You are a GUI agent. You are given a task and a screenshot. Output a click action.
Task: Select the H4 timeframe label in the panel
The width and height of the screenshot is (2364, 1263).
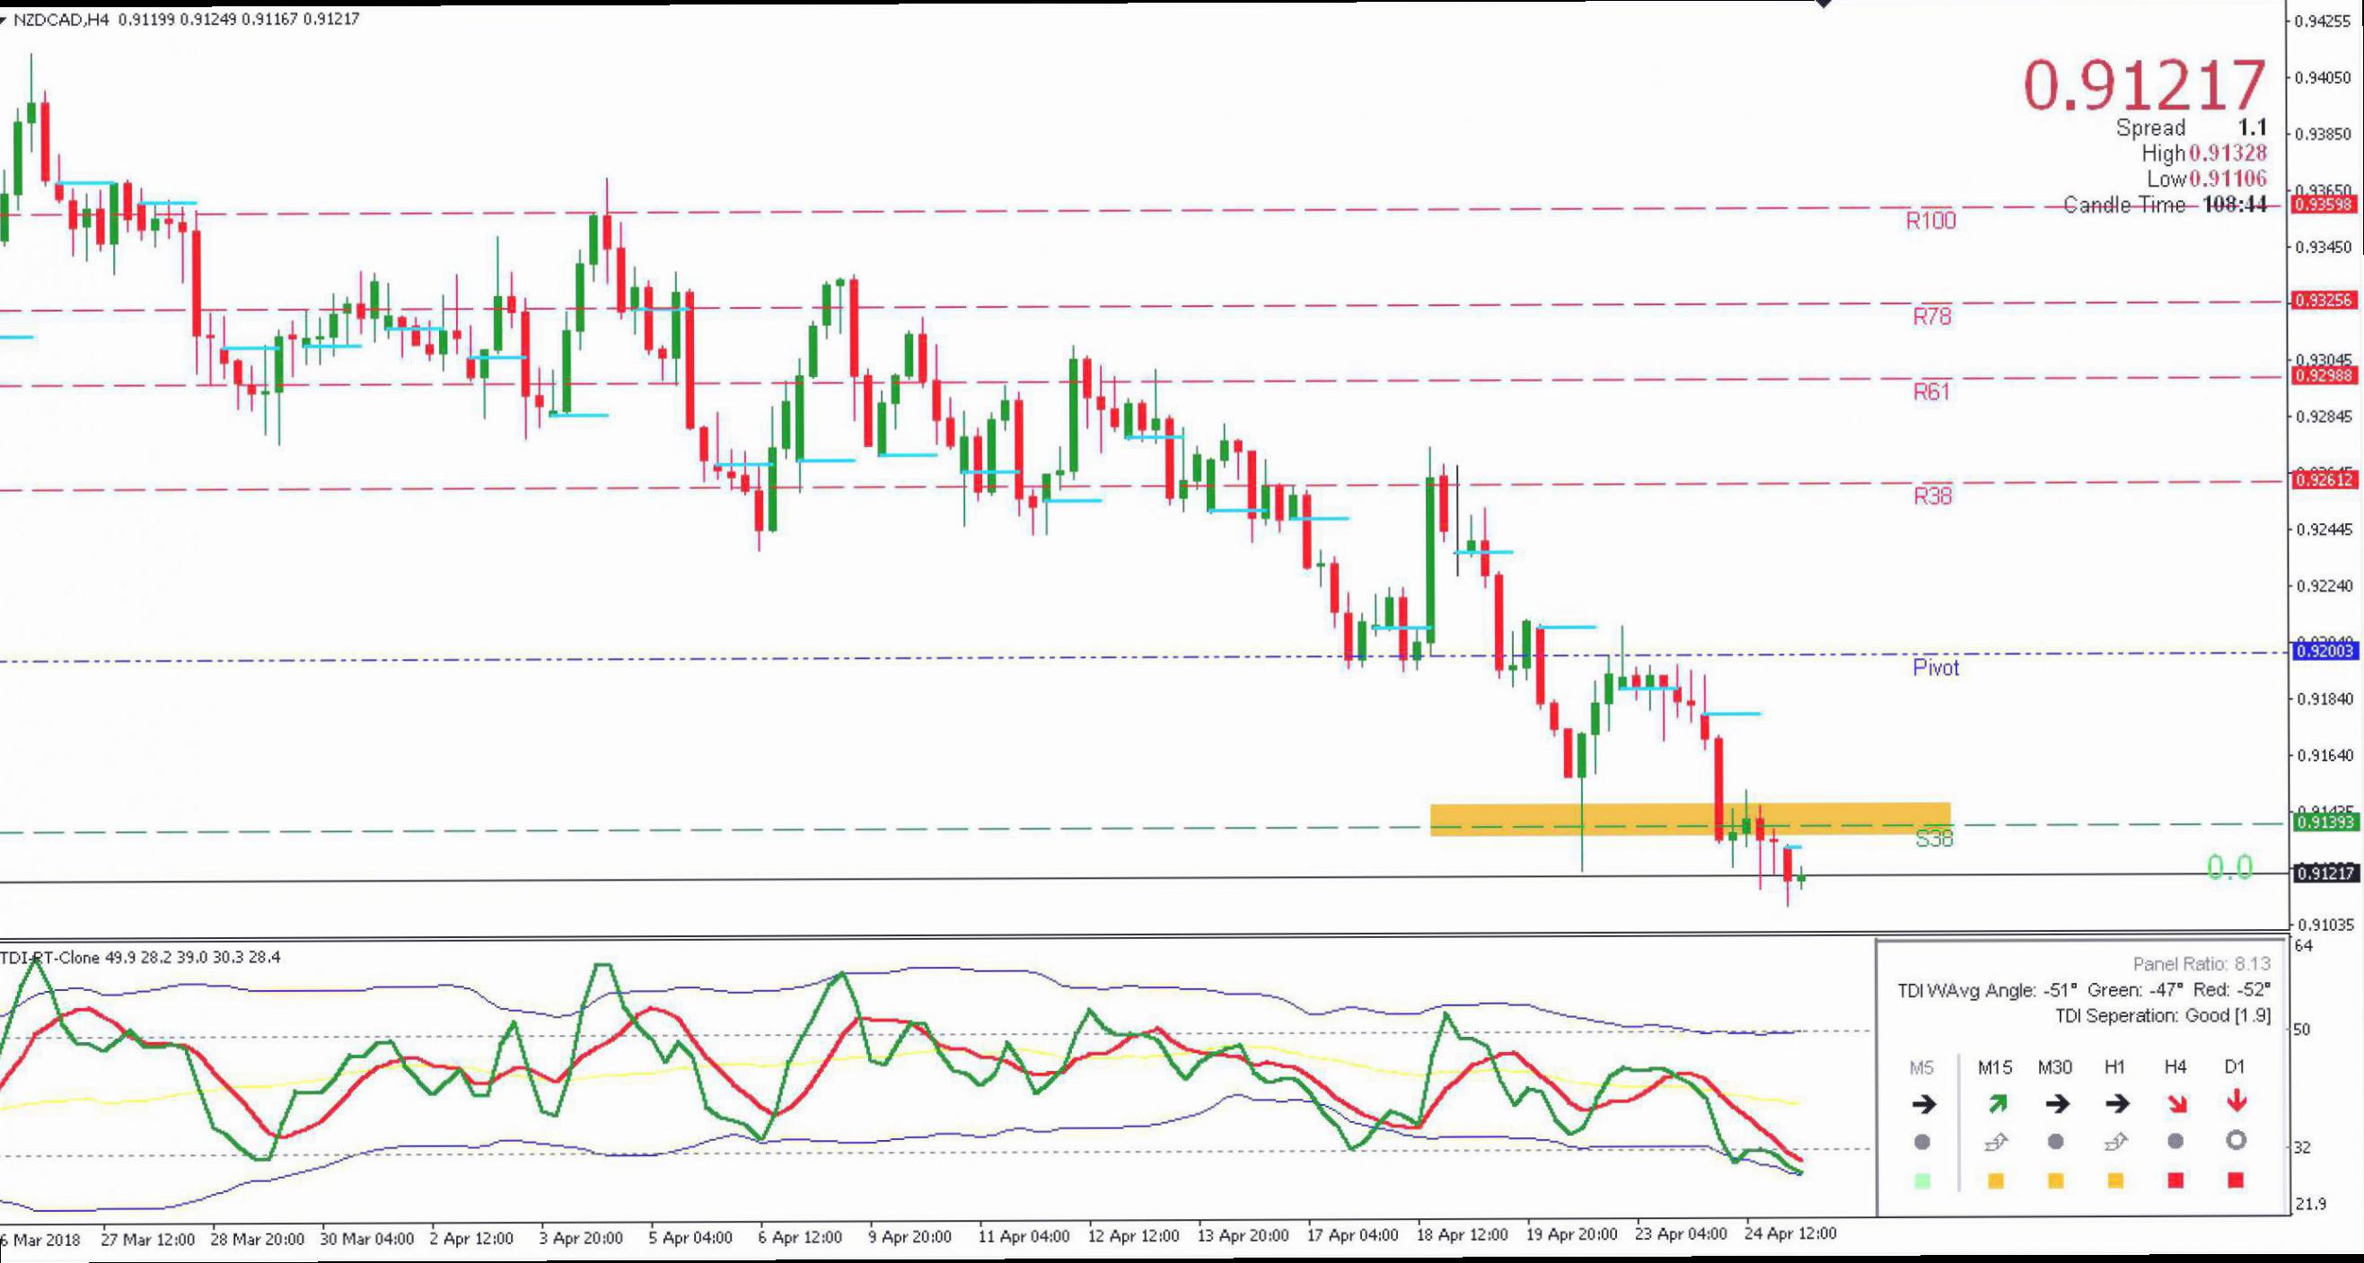(x=2175, y=1066)
